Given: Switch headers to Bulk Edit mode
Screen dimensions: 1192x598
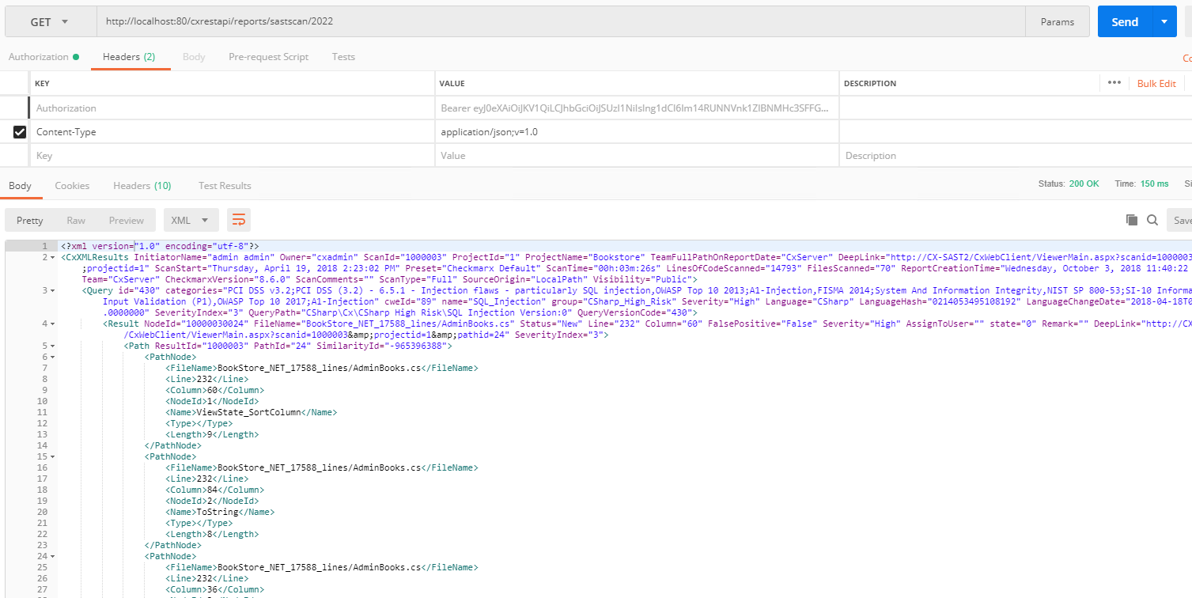Looking at the screenshot, I should (1156, 83).
